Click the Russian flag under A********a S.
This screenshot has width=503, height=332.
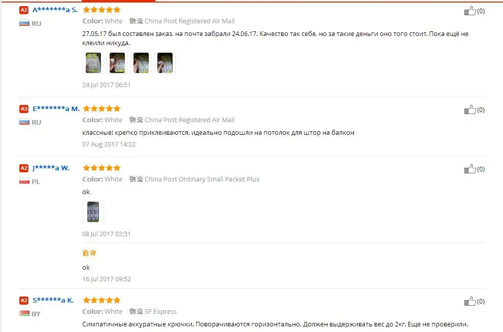(x=24, y=23)
